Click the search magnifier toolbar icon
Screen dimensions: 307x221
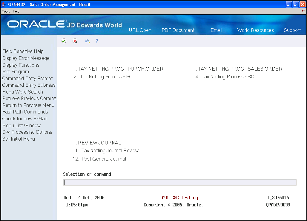click(87, 41)
